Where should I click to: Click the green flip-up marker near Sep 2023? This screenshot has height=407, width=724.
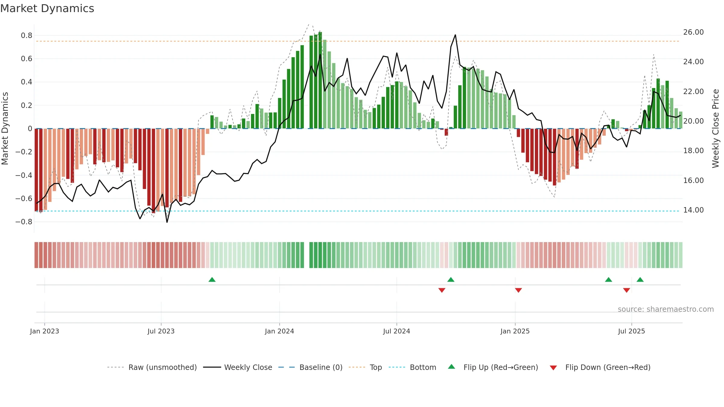click(212, 280)
